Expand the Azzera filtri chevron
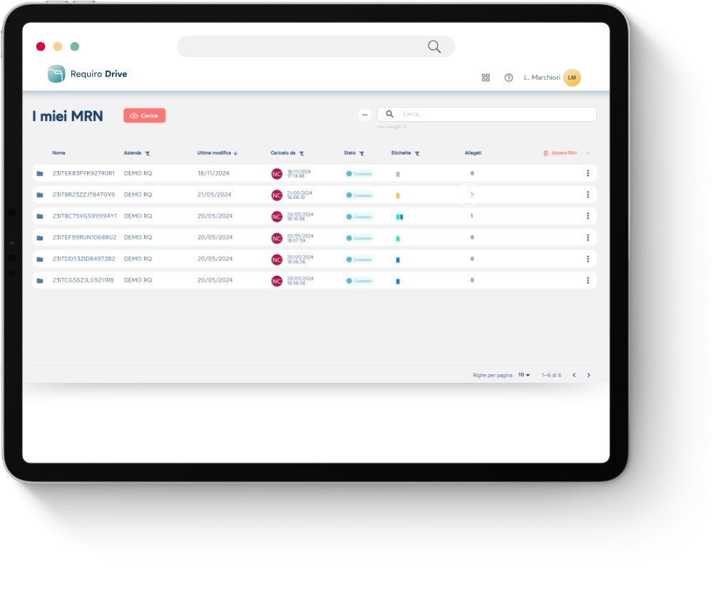Image resolution: width=713 pixels, height=606 pixels. point(588,153)
